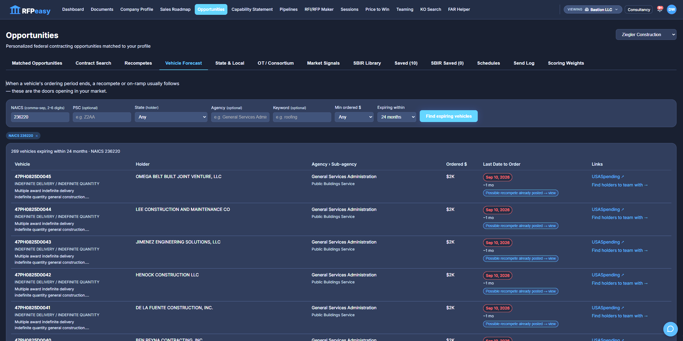
Task: Select the Vehicle Forecast tab
Action: [183, 63]
